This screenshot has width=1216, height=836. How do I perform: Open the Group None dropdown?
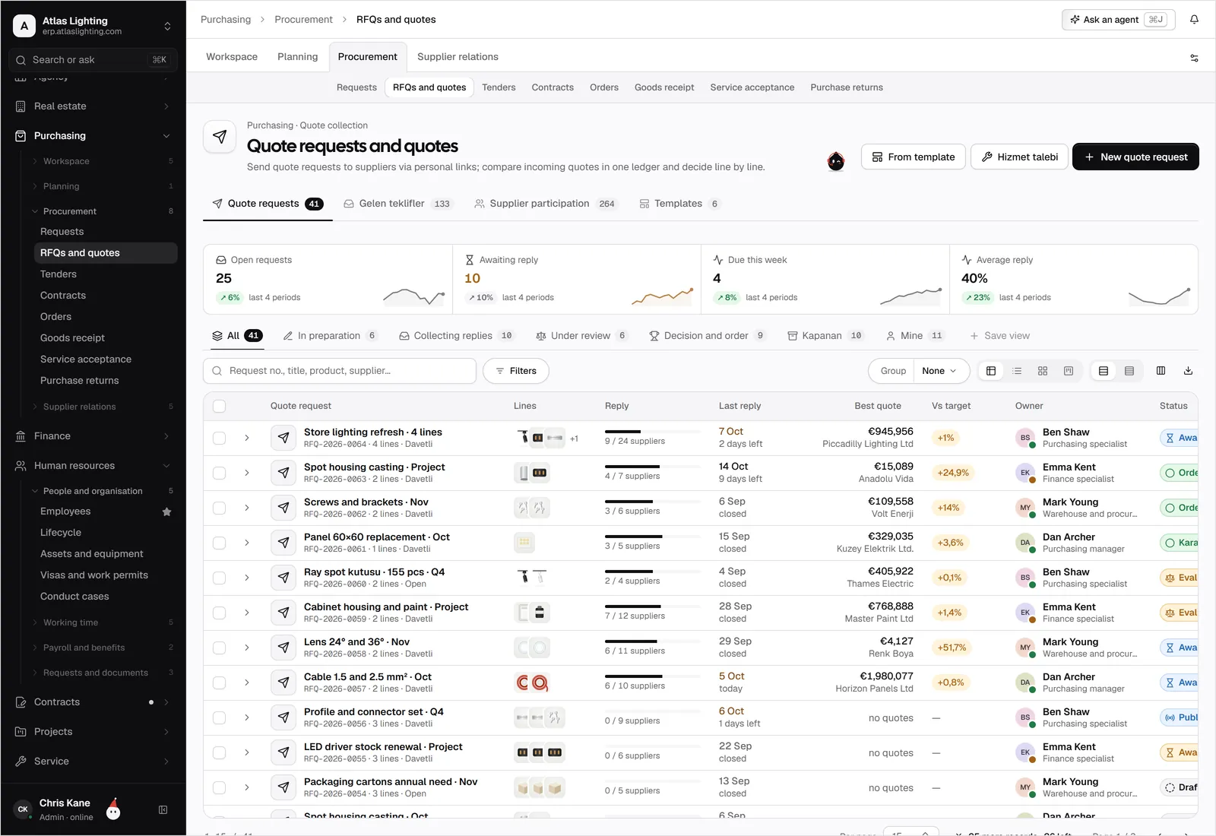coord(941,371)
